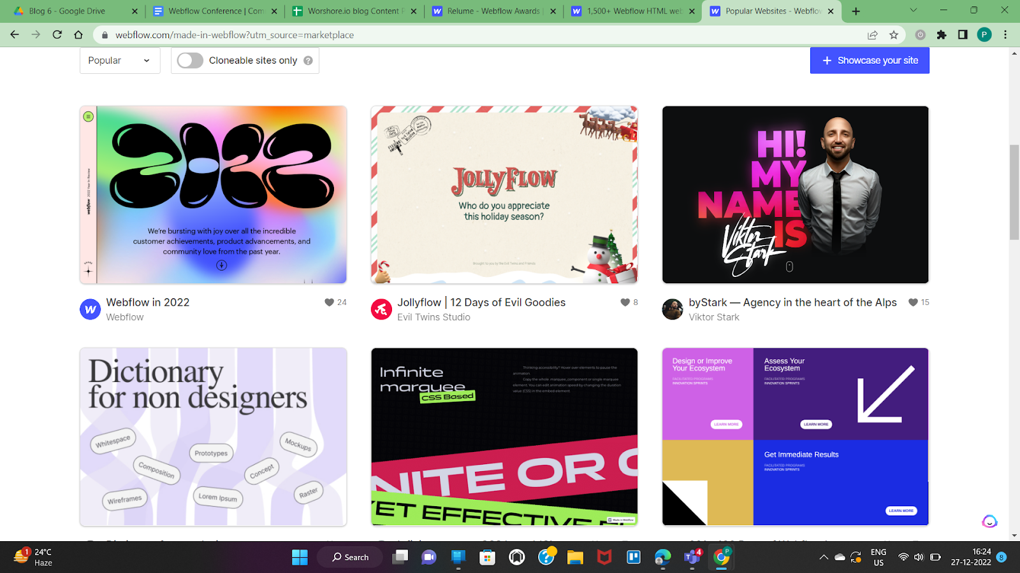The image size is (1020, 573).
Task: Show hidden system tray icons
Action: [824, 557]
